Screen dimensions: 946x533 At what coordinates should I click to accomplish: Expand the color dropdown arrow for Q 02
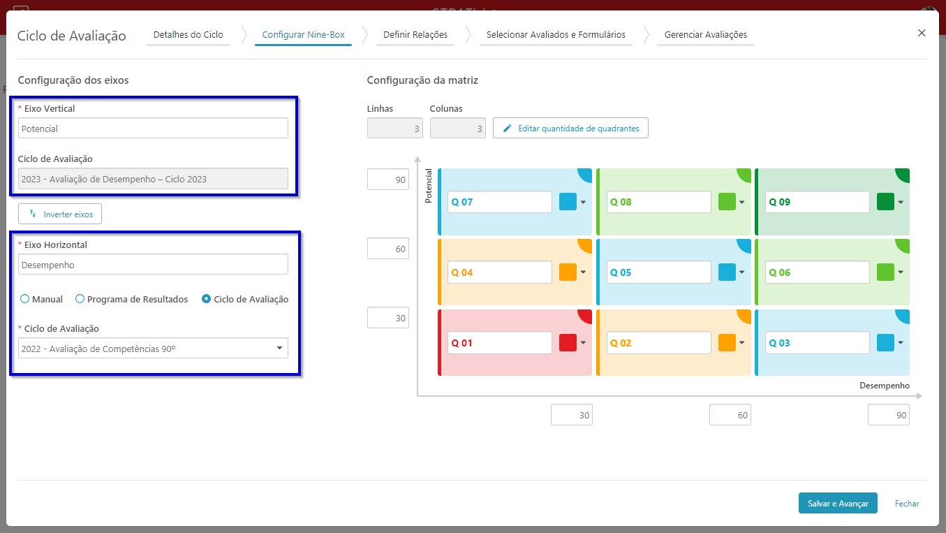[x=742, y=343]
